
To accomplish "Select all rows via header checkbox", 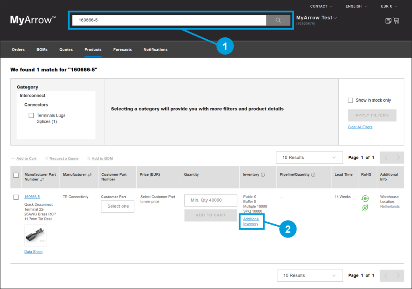I will [x=16, y=175].
